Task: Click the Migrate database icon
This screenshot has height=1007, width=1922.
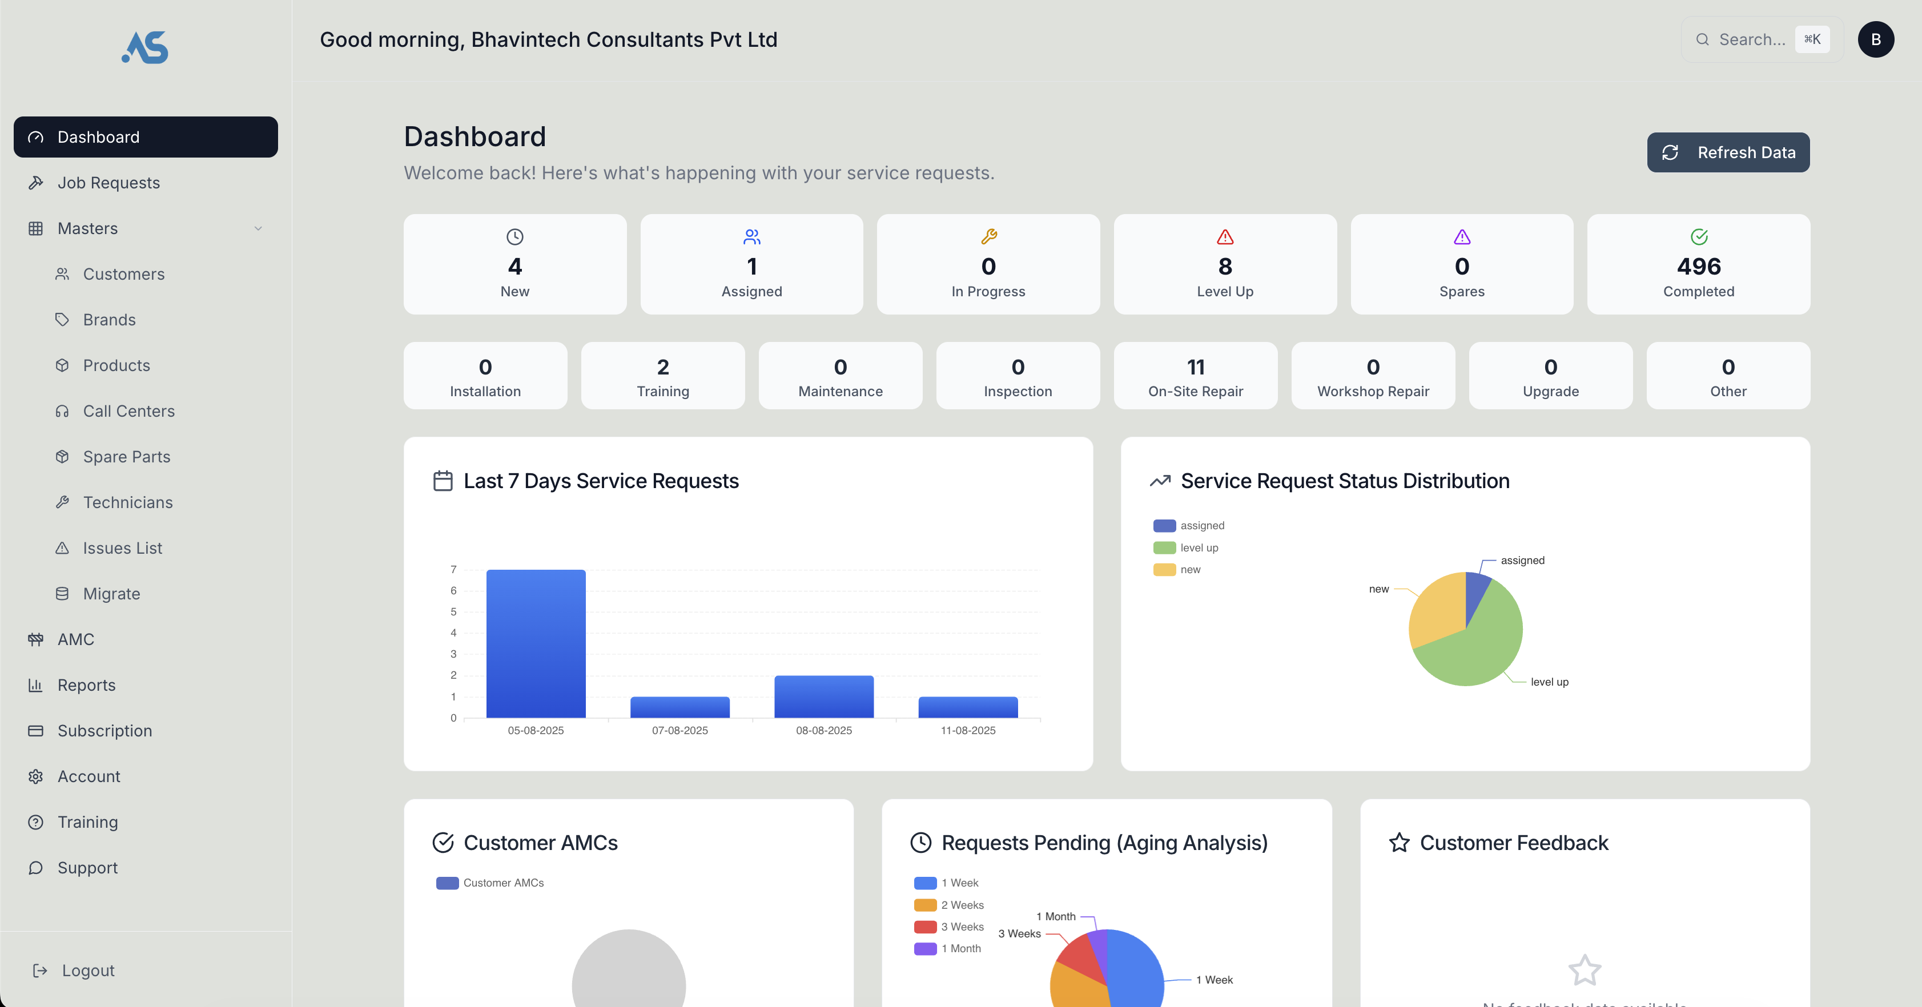Action: click(x=62, y=594)
